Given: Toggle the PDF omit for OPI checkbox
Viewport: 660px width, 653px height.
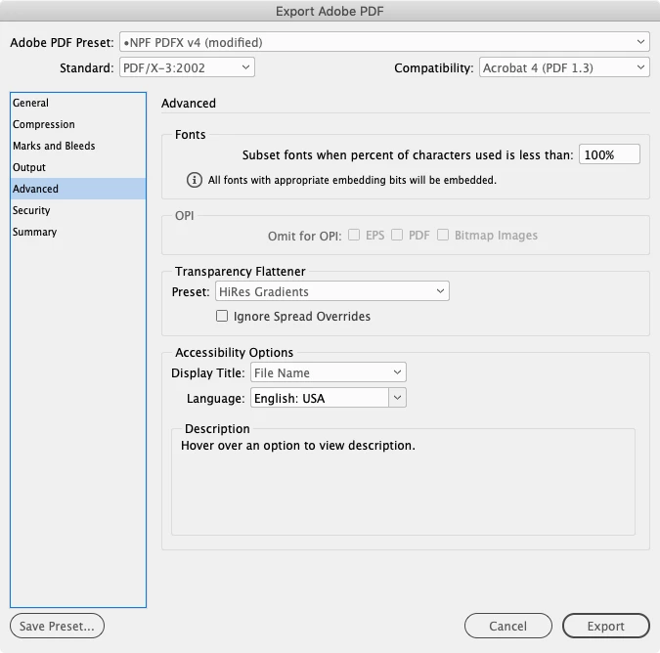Looking at the screenshot, I should pyautogui.click(x=397, y=235).
